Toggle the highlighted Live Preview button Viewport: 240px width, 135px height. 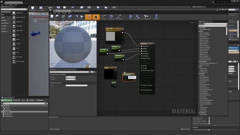(96, 17)
